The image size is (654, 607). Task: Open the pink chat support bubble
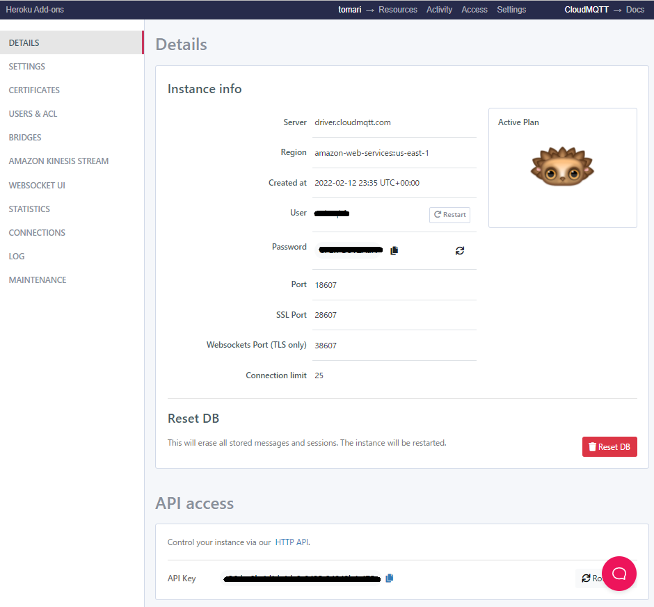pyautogui.click(x=619, y=574)
